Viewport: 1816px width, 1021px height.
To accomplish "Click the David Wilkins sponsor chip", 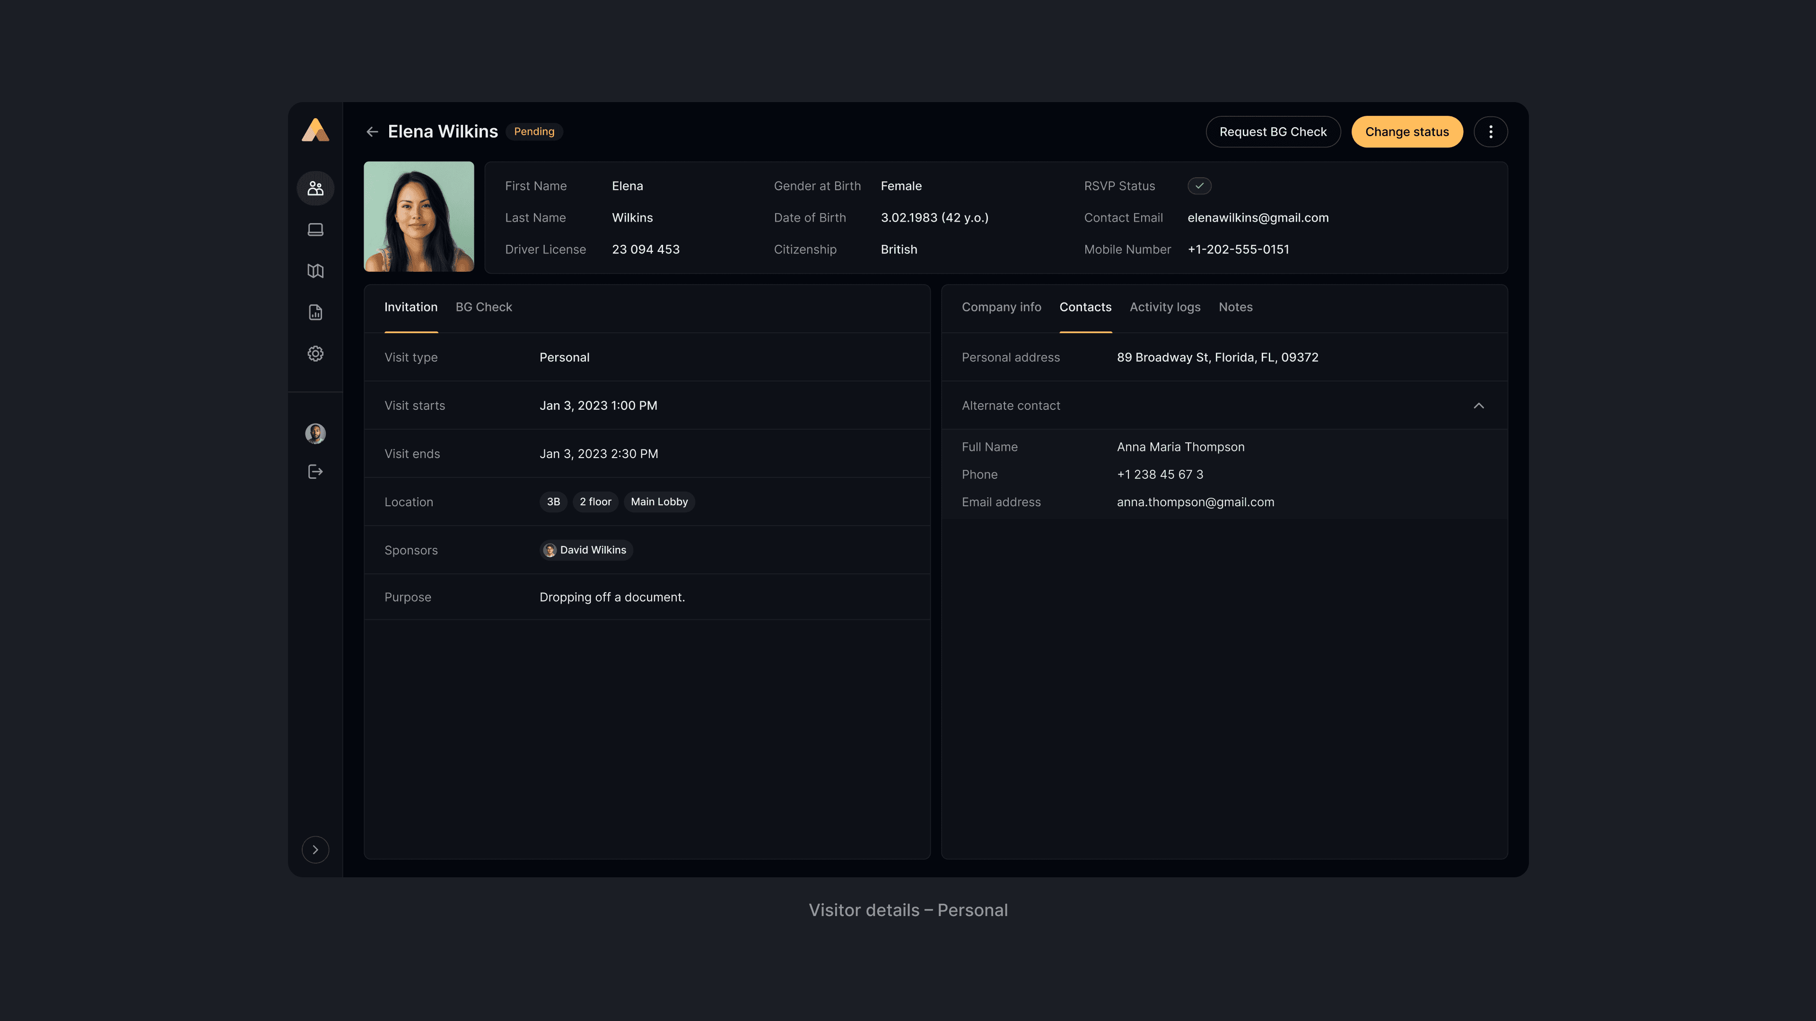I will point(586,550).
